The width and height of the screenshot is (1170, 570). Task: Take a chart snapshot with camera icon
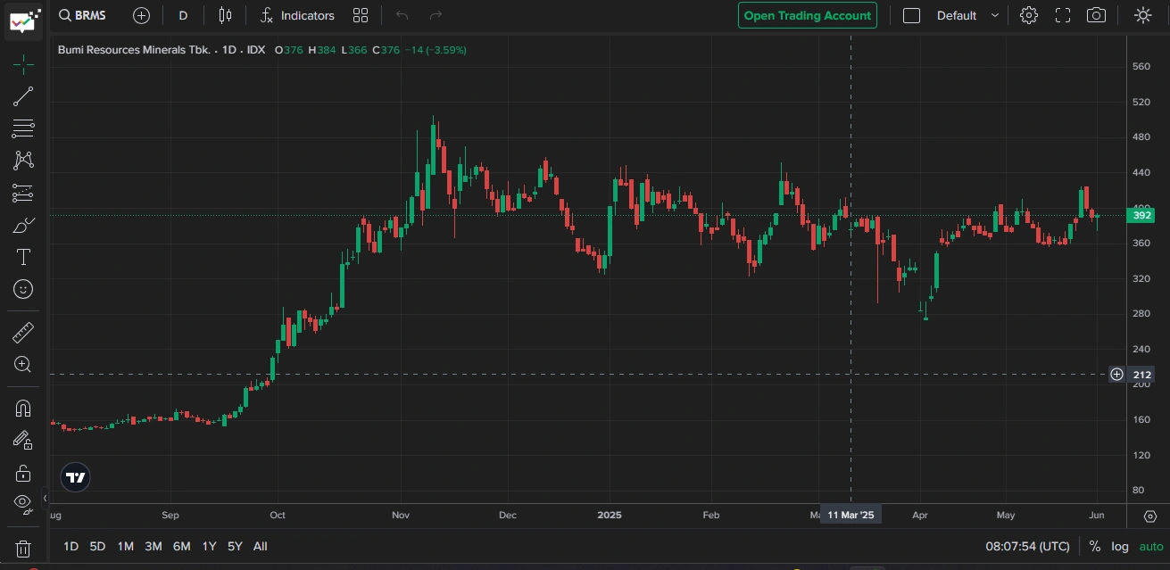[1096, 15]
